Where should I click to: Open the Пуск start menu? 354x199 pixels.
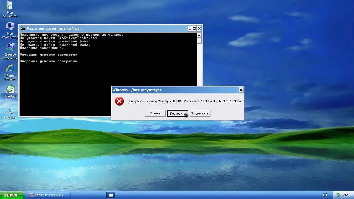click(12, 195)
